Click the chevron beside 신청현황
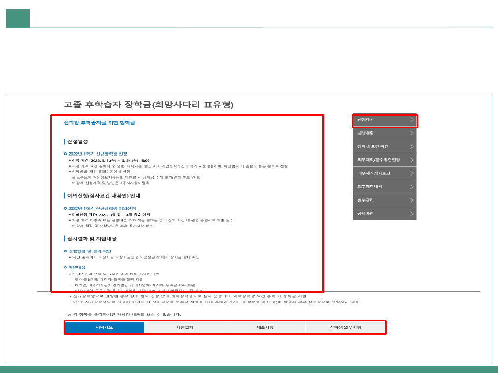Viewport: 498px width, 373px height. 412,133
